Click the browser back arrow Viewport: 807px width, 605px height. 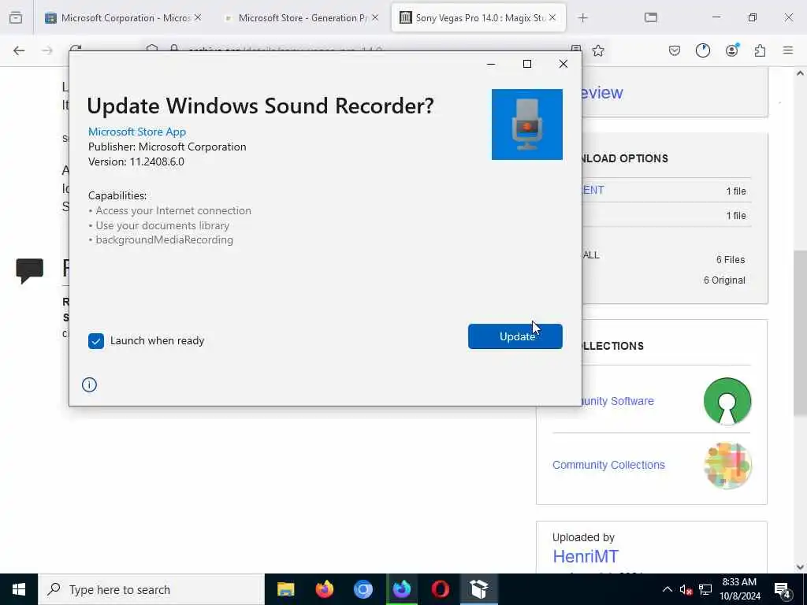[x=19, y=50]
